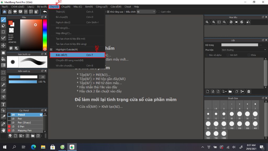Screen dimensions: 268x151
Task: Click the New layer icon in Layer panel
Action: pyautogui.click(x=208, y=91)
